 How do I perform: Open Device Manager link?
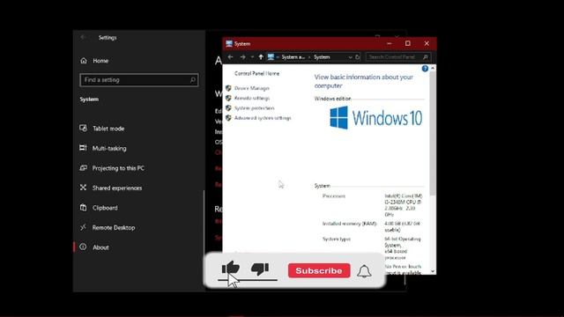tap(252, 88)
